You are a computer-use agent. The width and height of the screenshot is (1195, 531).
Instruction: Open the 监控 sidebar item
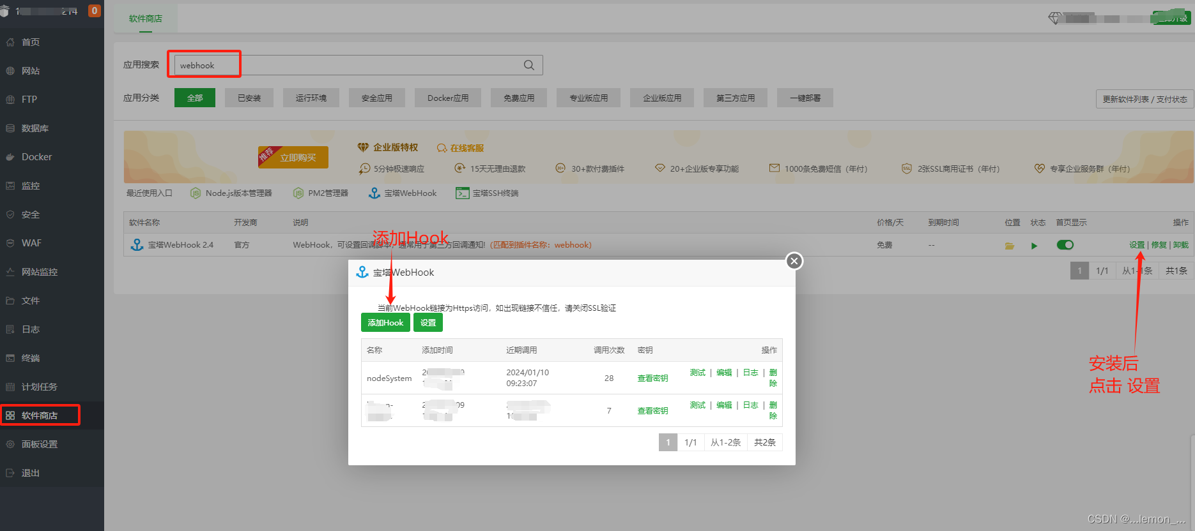(31, 186)
